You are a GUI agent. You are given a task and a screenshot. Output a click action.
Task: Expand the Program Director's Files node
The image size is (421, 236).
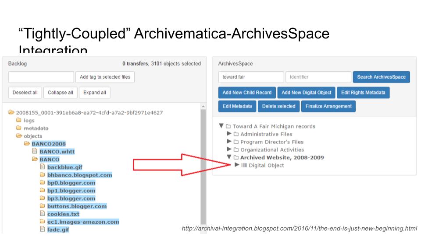229,141
